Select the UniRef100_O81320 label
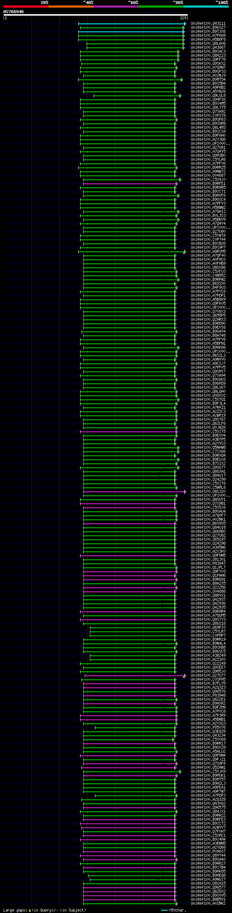Screen dimensions: 232x913 point(208,492)
